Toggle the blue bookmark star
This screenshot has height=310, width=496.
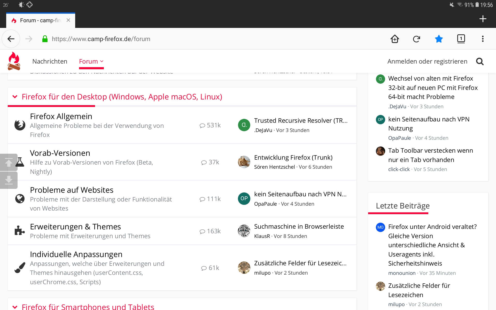[439, 39]
